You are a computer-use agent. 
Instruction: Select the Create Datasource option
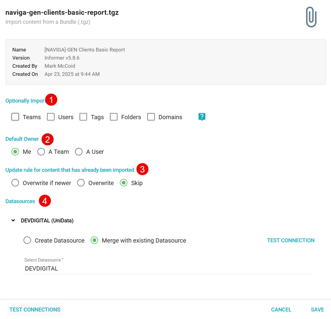click(27, 240)
